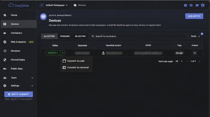
Task: Click the Devices breadcrumb text
Action: click(x=82, y=5)
